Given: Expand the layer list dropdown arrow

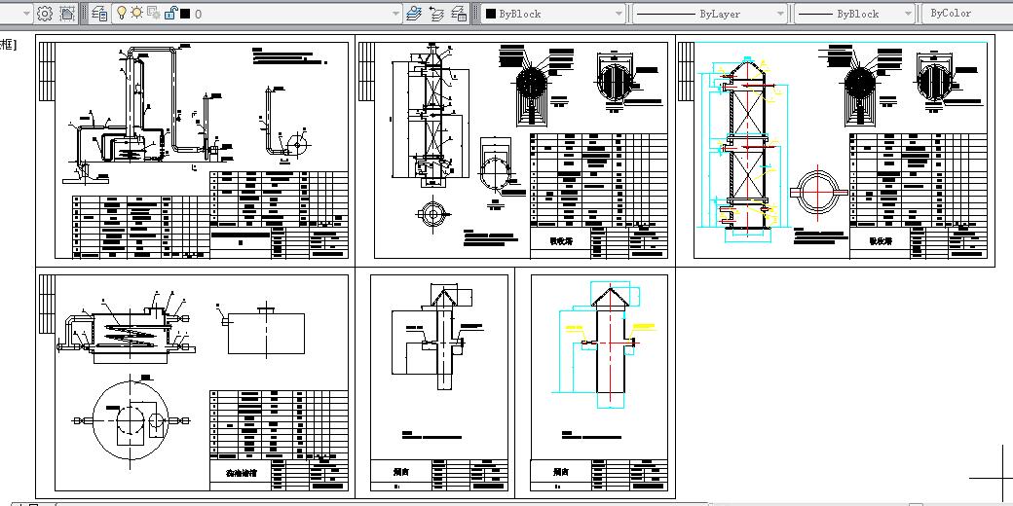Looking at the screenshot, I should 396,13.
